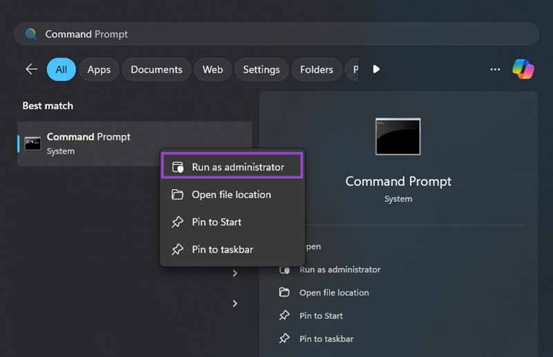Click shield icon in context menu
Viewport: 553px width, 357px height.
(x=178, y=167)
